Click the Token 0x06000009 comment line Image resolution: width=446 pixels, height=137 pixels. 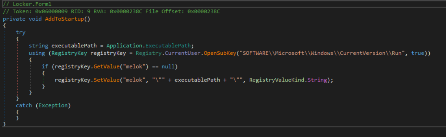coord(111,11)
